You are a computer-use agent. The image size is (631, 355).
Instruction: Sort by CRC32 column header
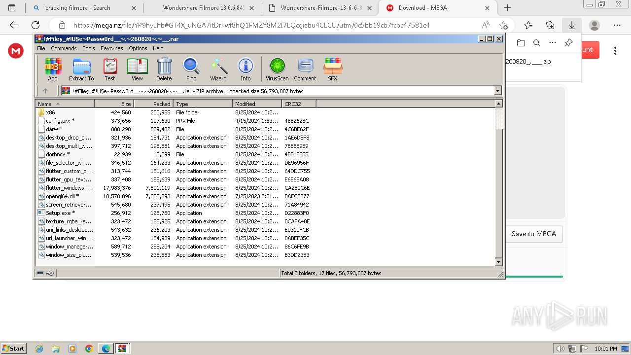pos(299,104)
